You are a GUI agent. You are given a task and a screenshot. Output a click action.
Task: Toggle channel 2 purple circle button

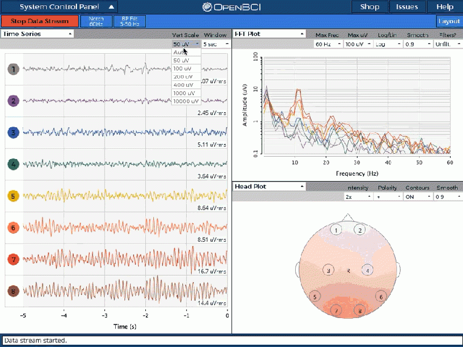13,101
